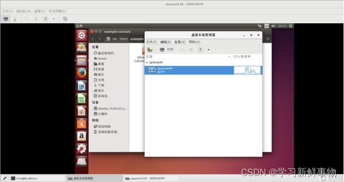The width and height of the screenshot is (344, 182).
Task: Select 最近使用的 in the Files sidebar
Action: click(104, 53)
